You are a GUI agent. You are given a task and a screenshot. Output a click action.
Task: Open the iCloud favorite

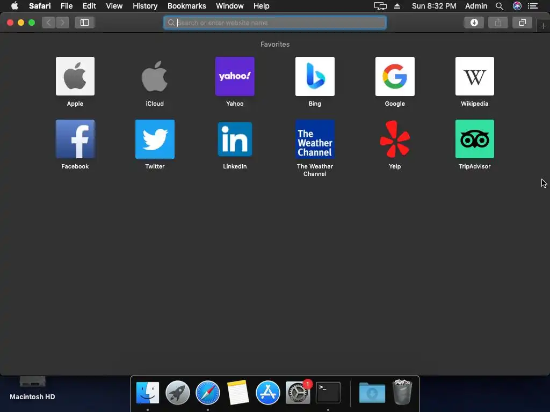[x=155, y=76]
